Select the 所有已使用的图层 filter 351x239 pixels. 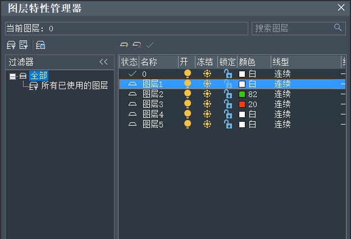tap(74, 86)
